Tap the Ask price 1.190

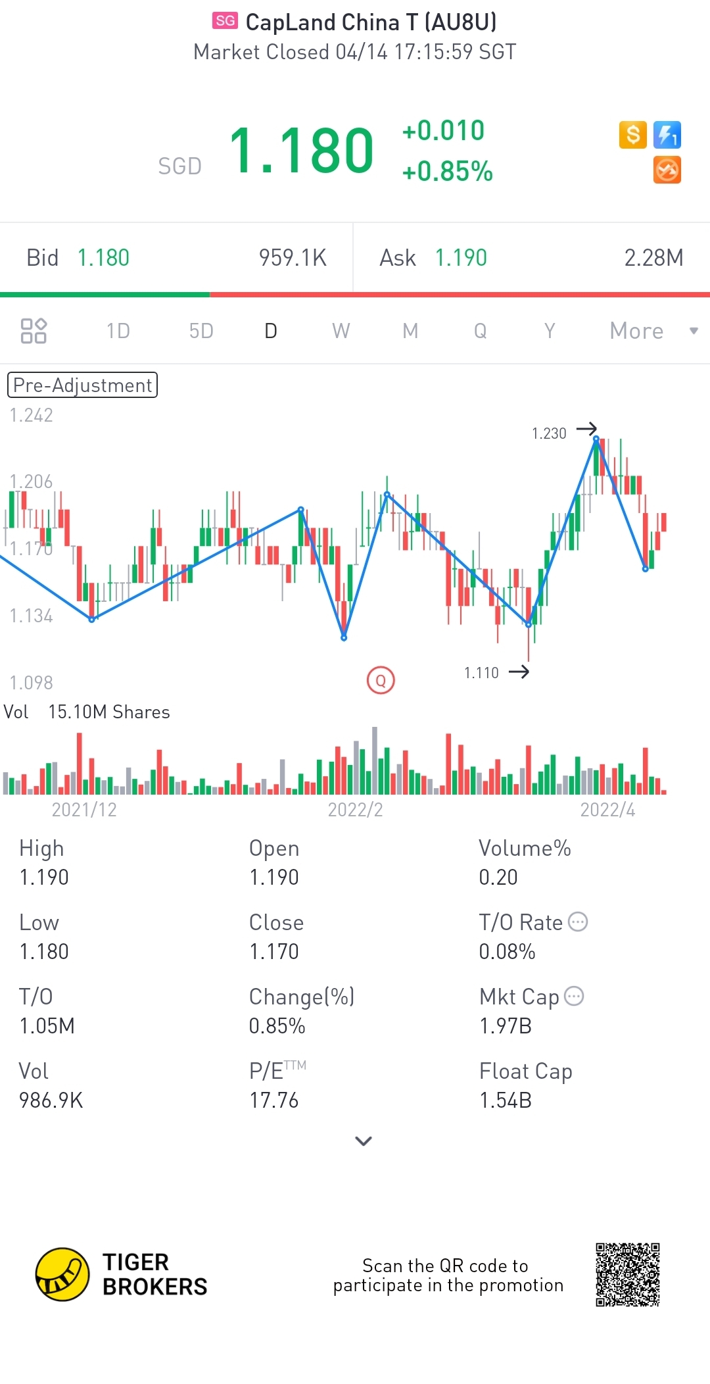461,258
